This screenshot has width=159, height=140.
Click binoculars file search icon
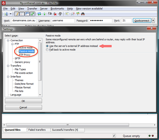click(83, 14)
